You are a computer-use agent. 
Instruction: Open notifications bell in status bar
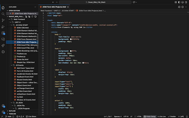coord(187,116)
